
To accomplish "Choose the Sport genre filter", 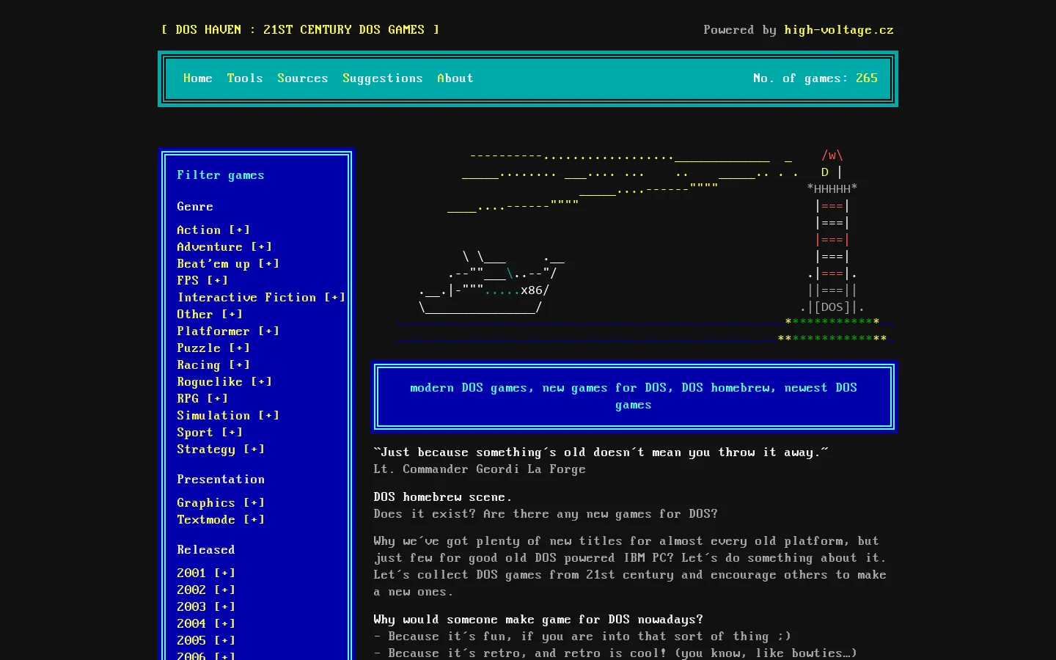I will pyautogui.click(x=209, y=433).
